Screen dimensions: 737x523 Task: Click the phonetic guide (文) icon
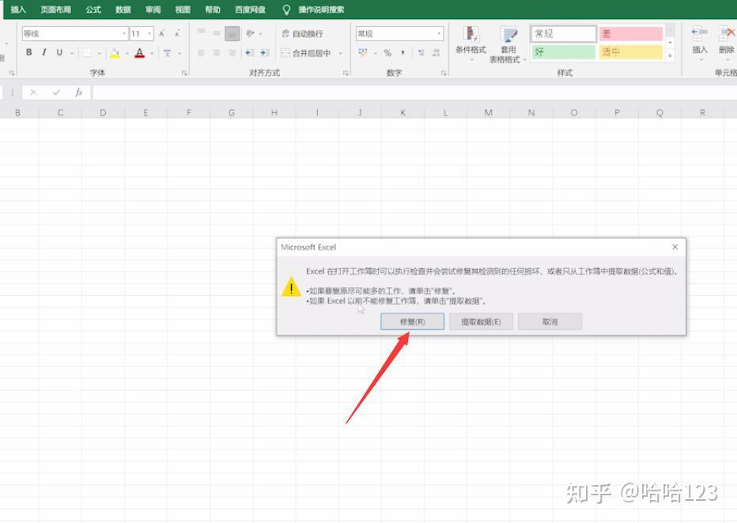click(x=168, y=53)
